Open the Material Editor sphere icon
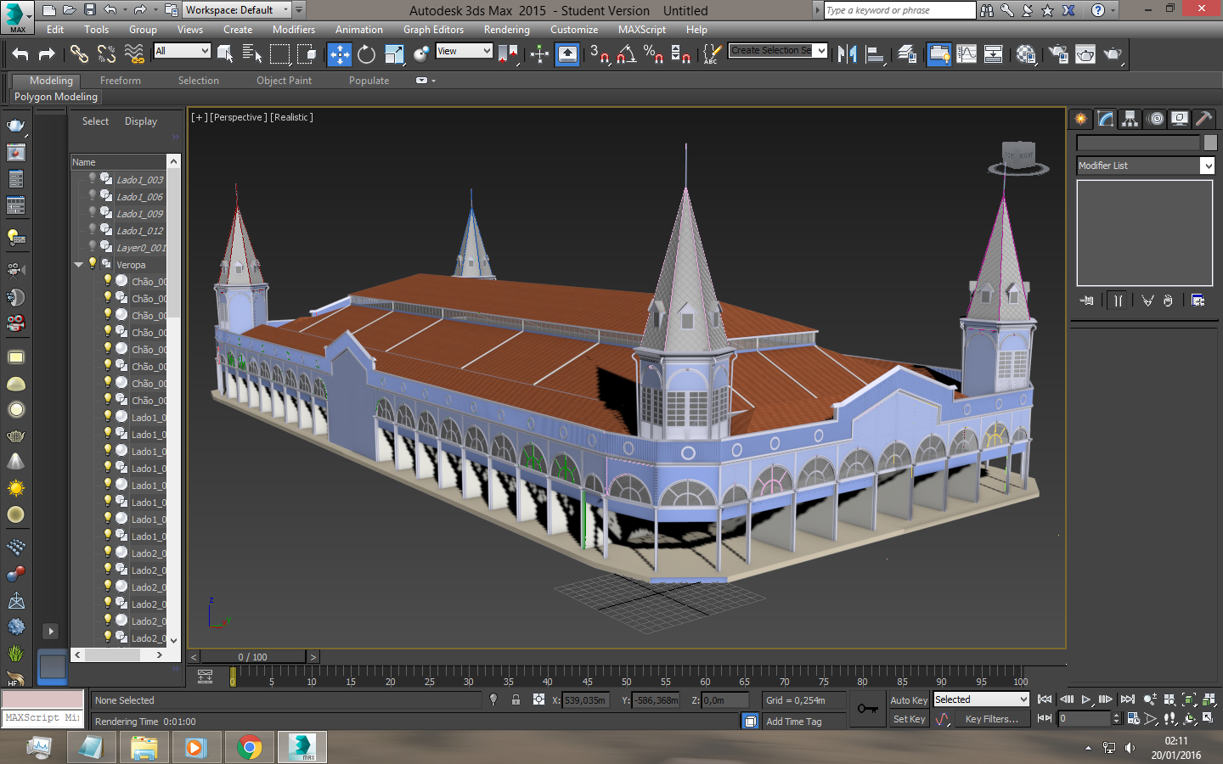 1026,54
